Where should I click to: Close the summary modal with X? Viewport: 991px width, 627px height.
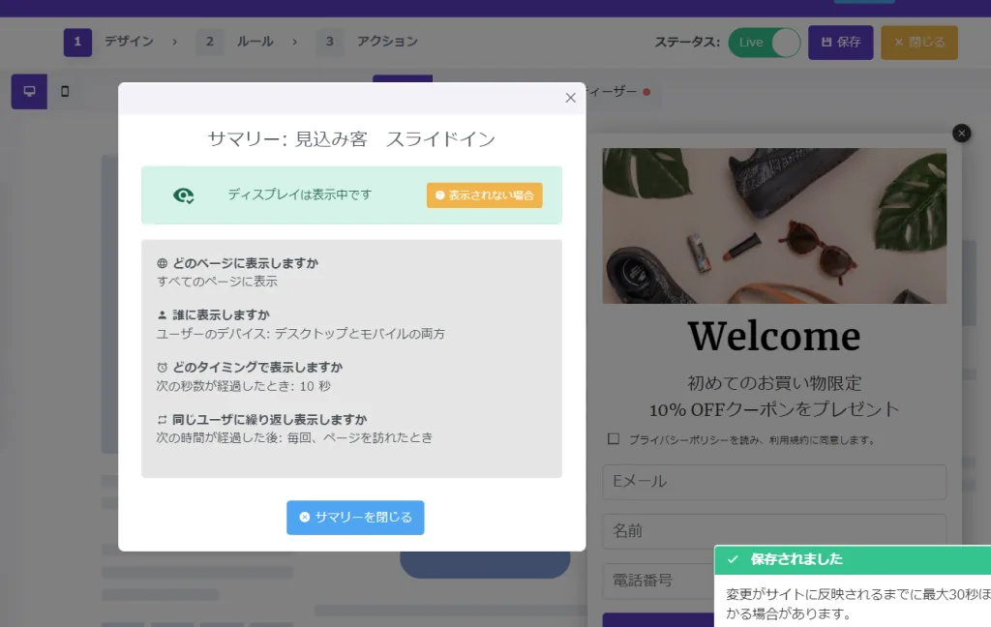(x=570, y=98)
